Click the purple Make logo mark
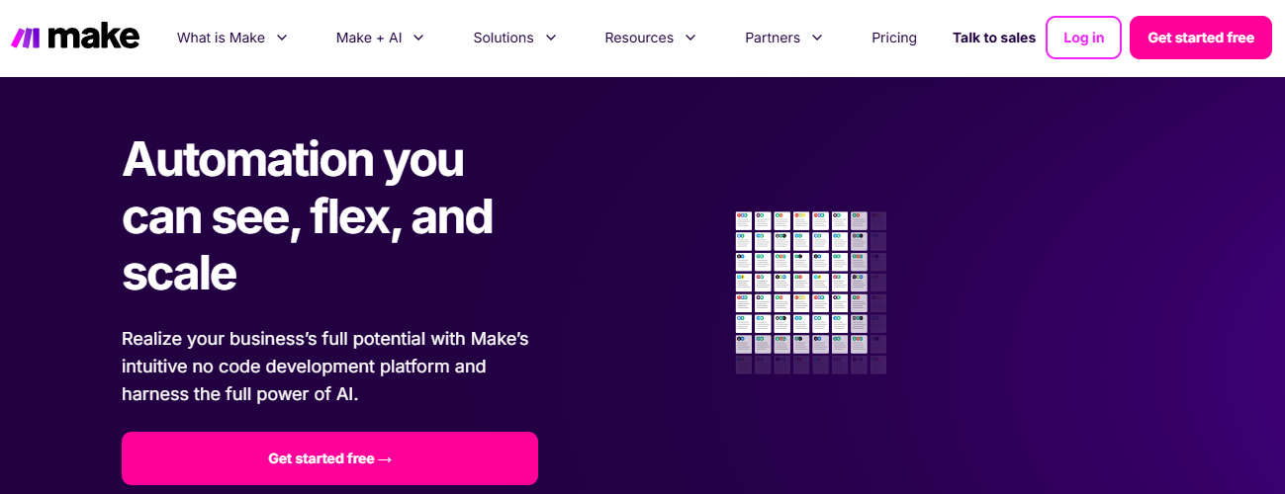 coord(25,38)
